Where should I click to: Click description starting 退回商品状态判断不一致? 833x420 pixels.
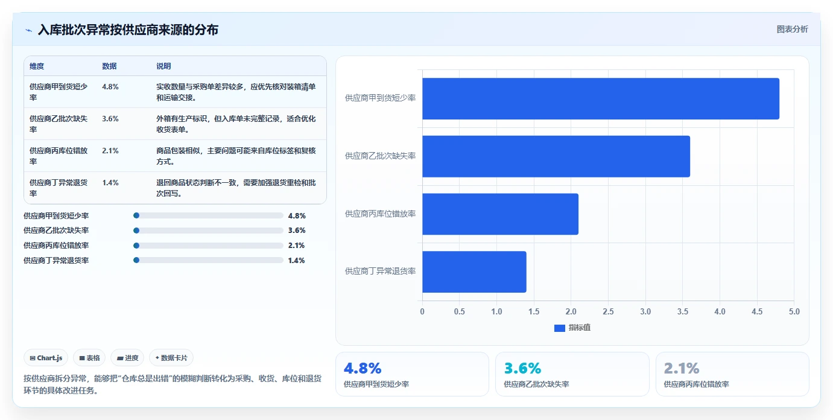[236, 188]
